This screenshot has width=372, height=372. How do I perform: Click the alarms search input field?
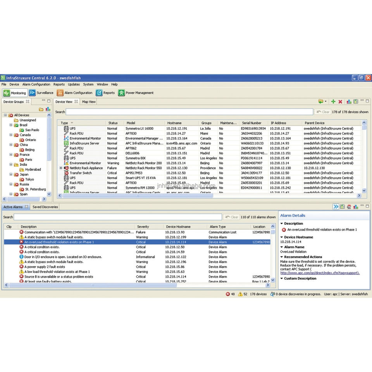click(x=118, y=217)
